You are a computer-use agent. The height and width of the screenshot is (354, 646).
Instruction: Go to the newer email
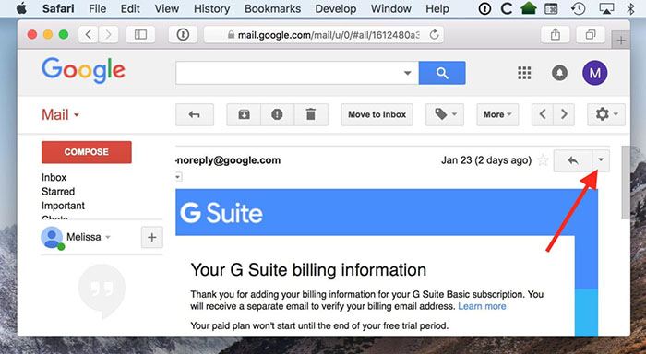543,114
